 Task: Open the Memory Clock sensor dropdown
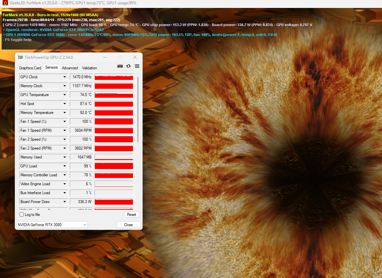coord(64,86)
